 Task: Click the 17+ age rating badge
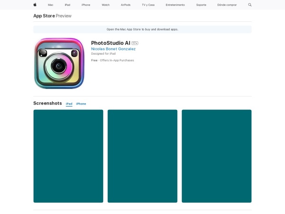pyautogui.click(x=135, y=43)
